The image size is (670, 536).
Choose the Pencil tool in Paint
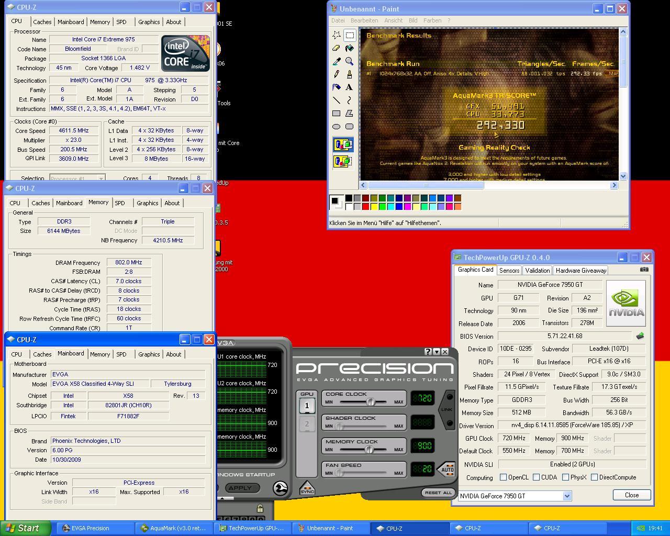(337, 74)
